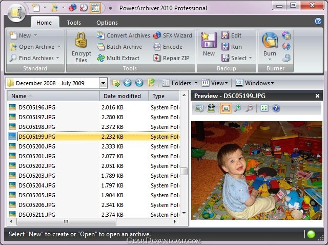The width and height of the screenshot is (328, 245).
Task: Click Open Archive in Standard group
Action: point(32,47)
